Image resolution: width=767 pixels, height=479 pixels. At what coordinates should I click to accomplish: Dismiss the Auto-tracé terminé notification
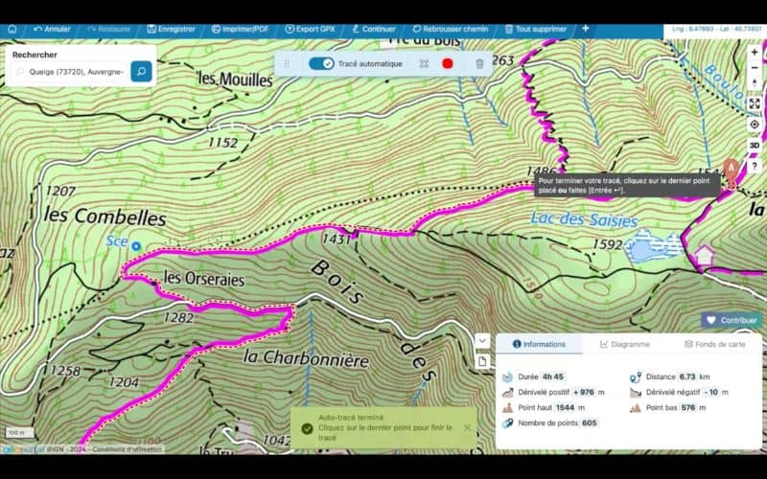pos(467,428)
